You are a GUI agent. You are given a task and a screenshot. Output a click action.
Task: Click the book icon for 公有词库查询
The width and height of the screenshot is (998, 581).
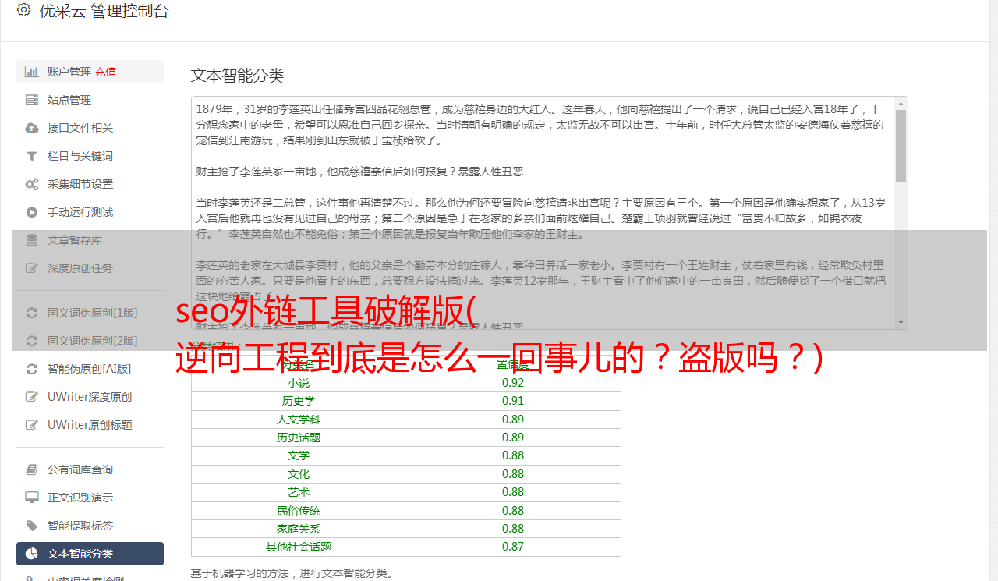pyautogui.click(x=32, y=469)
